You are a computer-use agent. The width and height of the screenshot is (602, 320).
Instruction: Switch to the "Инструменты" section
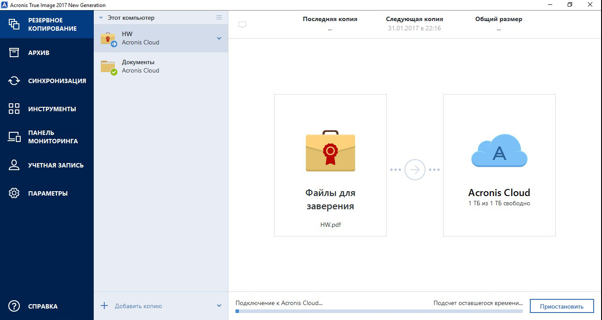[x=47, y=109]
